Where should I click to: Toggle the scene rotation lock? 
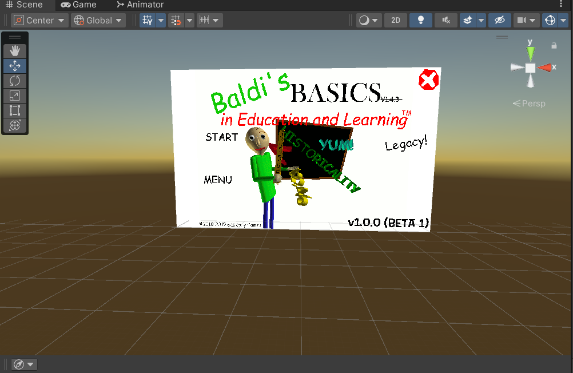pos(554,45)
